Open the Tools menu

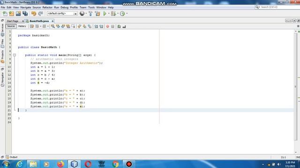[x=91, y=7]
